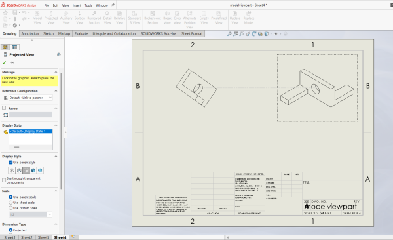
Task: Select the Wireframe display style icon
Action: click(12, 170)
